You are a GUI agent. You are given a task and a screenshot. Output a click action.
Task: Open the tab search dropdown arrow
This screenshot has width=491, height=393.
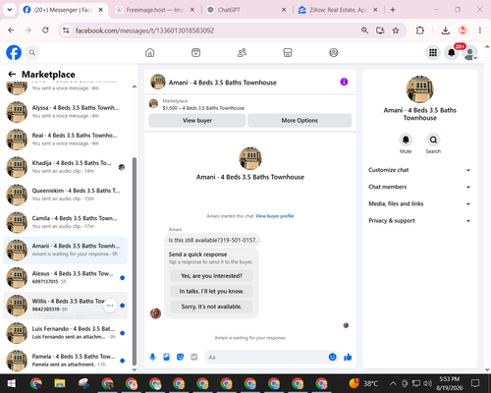pyautogui.click(x=10, y=10)
